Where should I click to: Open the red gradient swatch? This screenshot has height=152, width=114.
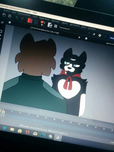coord(30,20)
